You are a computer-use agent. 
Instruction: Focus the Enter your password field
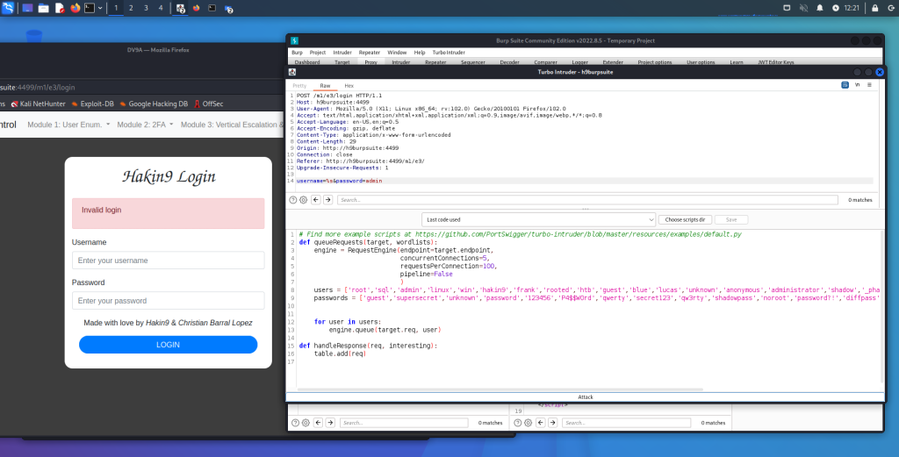coord(168,301)
